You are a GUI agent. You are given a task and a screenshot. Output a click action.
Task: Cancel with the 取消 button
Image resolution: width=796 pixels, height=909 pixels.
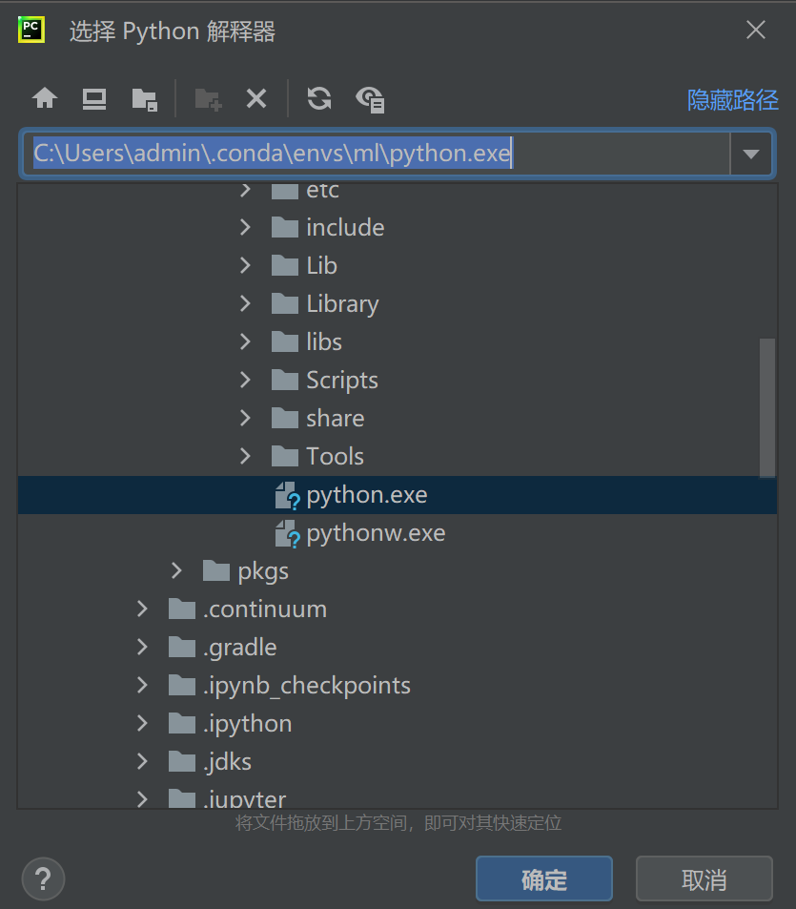[704, 878]
